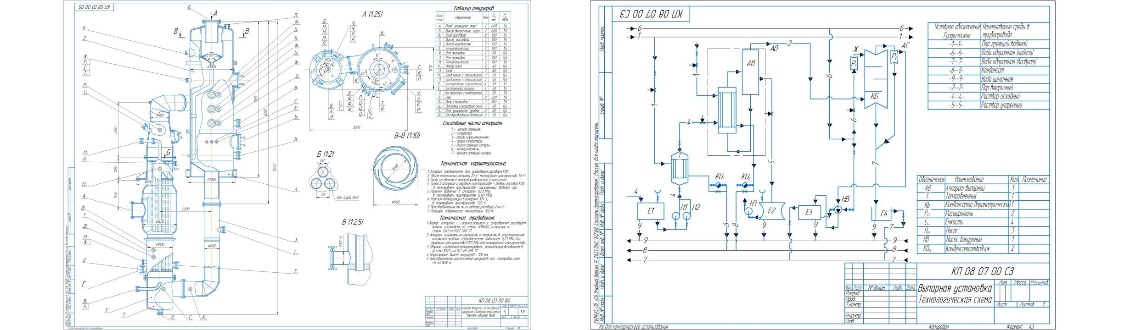Click 'Вода щелочная' legend entry
The height and width of the screenshot is (330, 1147).
[997, 79]
